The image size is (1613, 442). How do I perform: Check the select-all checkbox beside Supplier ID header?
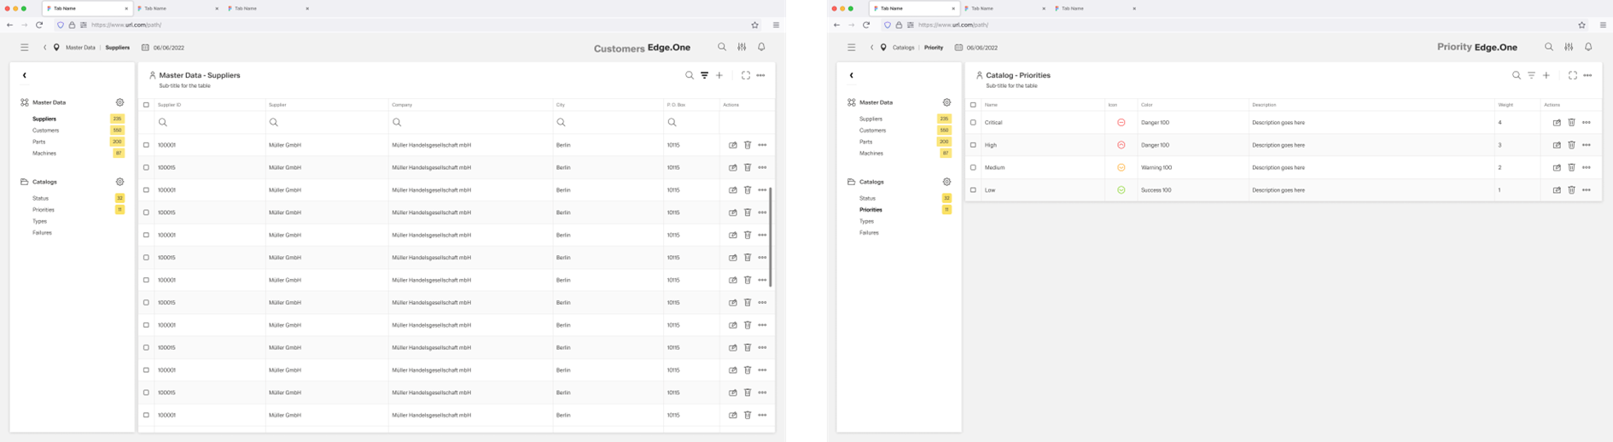pyautogui.click(x=146, y=105)
